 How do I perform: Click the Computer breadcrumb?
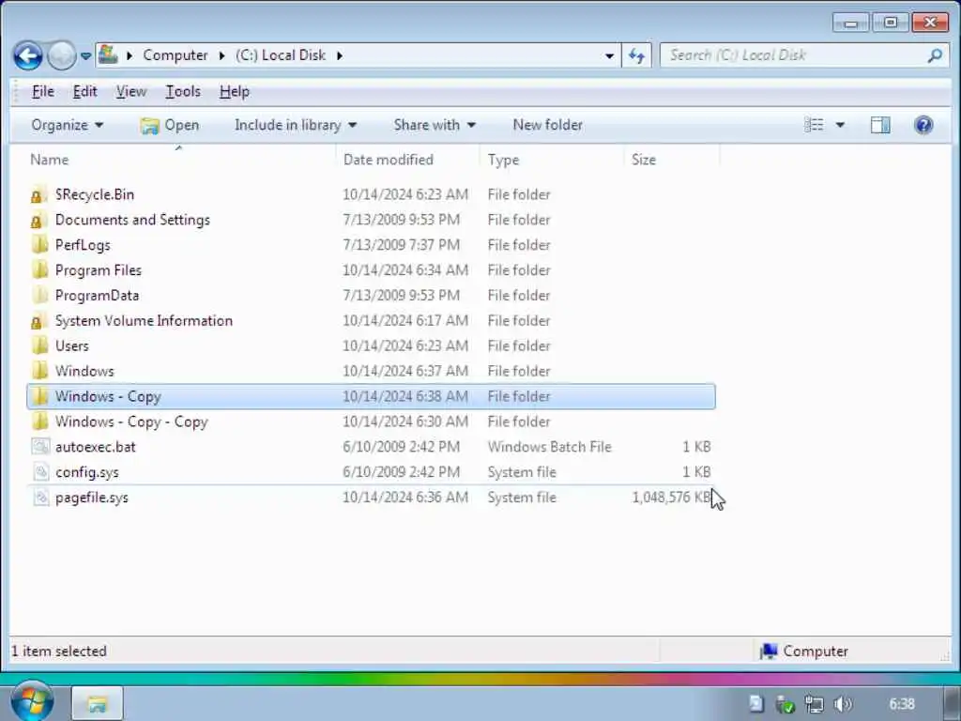pyautogui.click(x=175, y=55)
